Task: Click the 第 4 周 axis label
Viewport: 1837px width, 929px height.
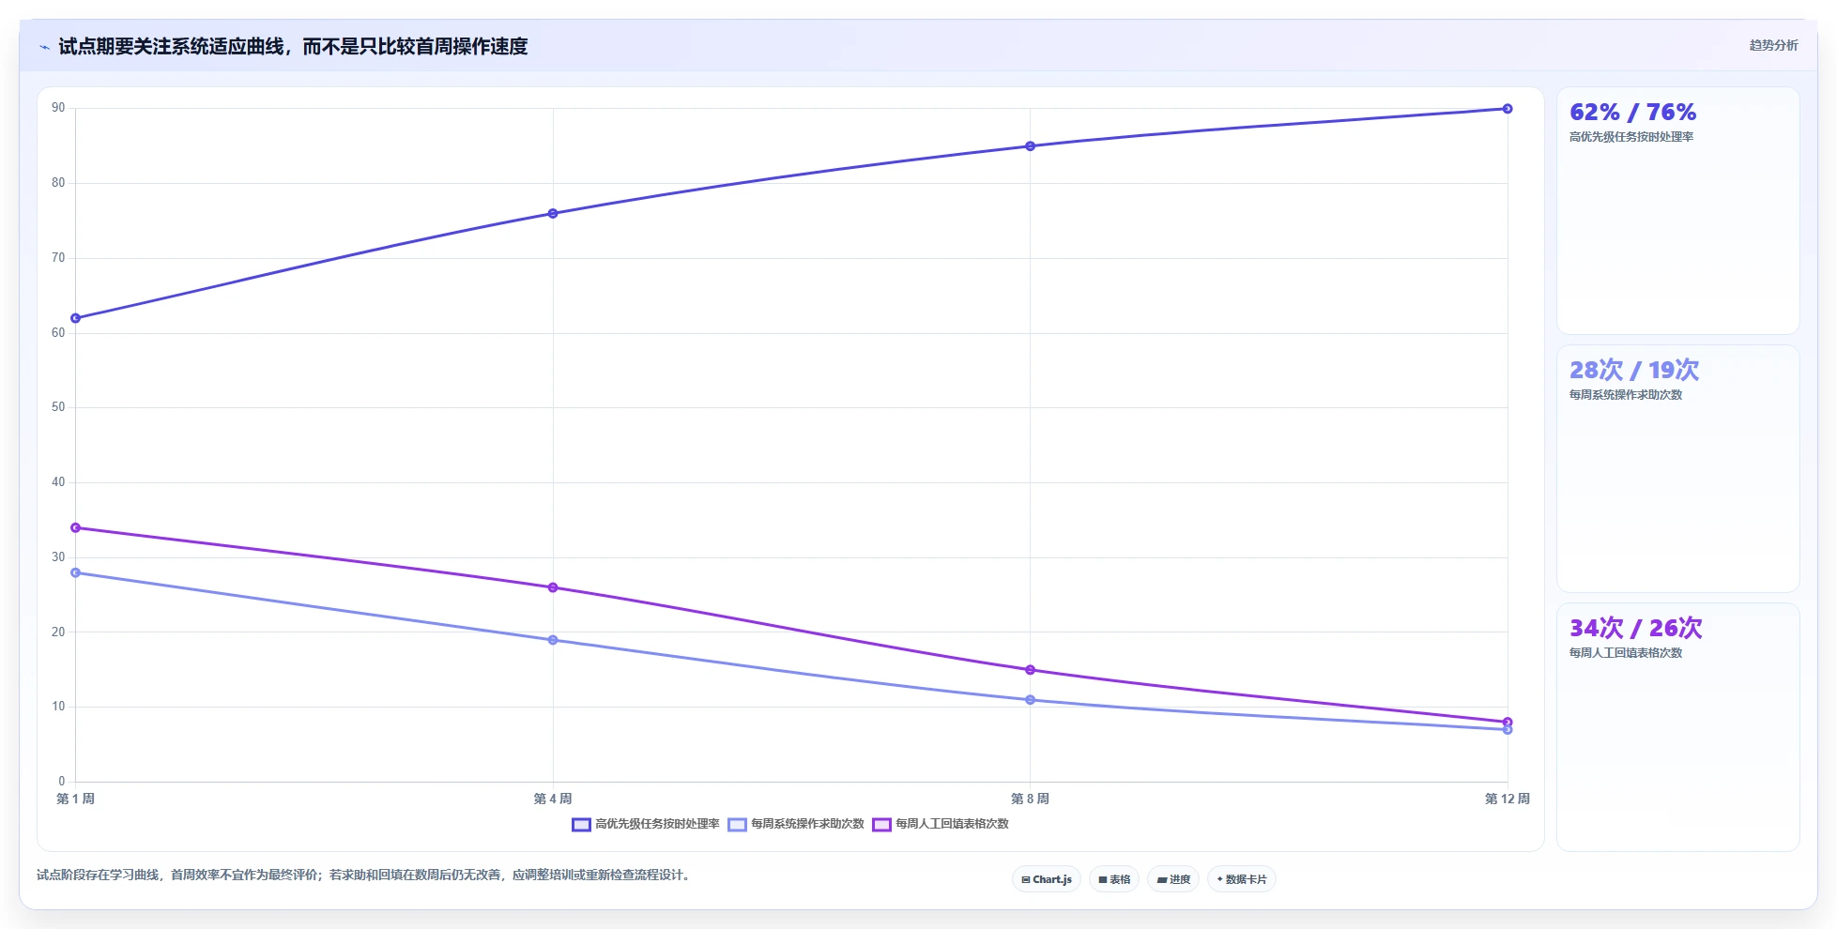Action: coord(553,799)
